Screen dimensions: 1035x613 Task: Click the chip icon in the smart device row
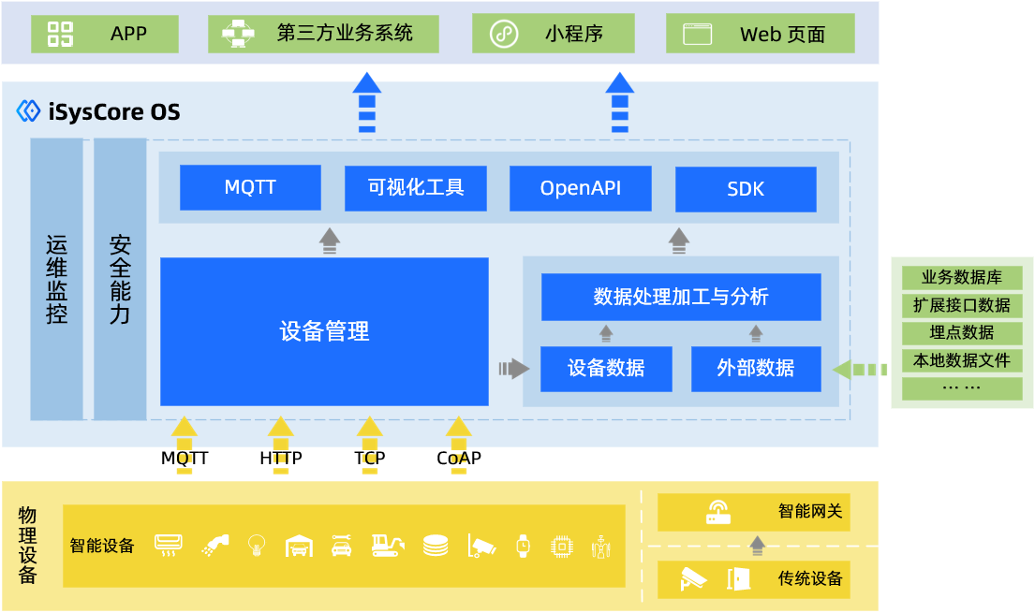click(x=560, y=545)
